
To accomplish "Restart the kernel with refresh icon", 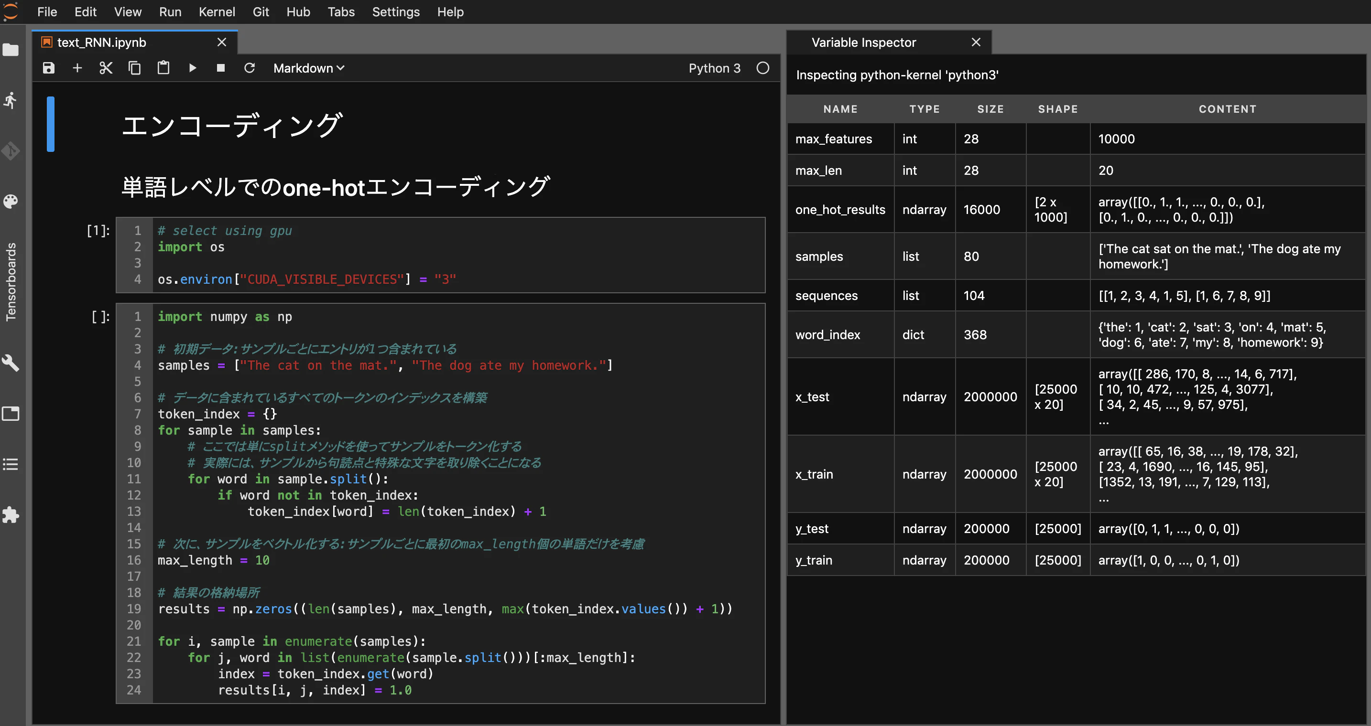I will [250, 68].
